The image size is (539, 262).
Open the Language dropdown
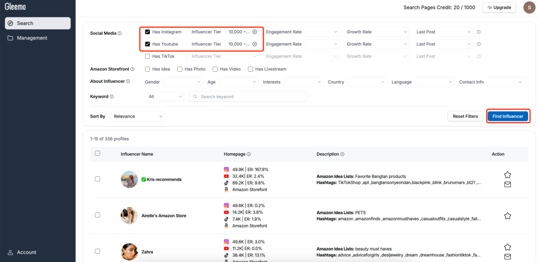(x=435, y=82)
